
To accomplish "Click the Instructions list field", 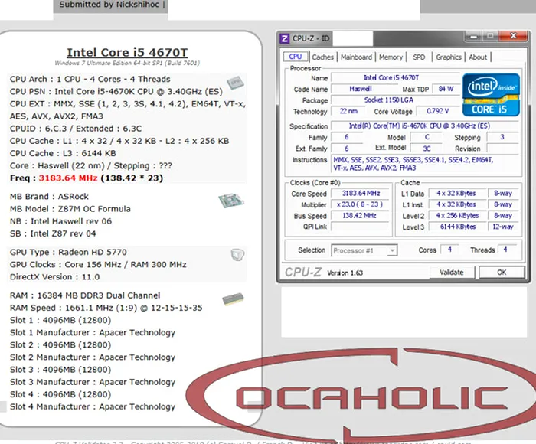I will click(426, 164).
